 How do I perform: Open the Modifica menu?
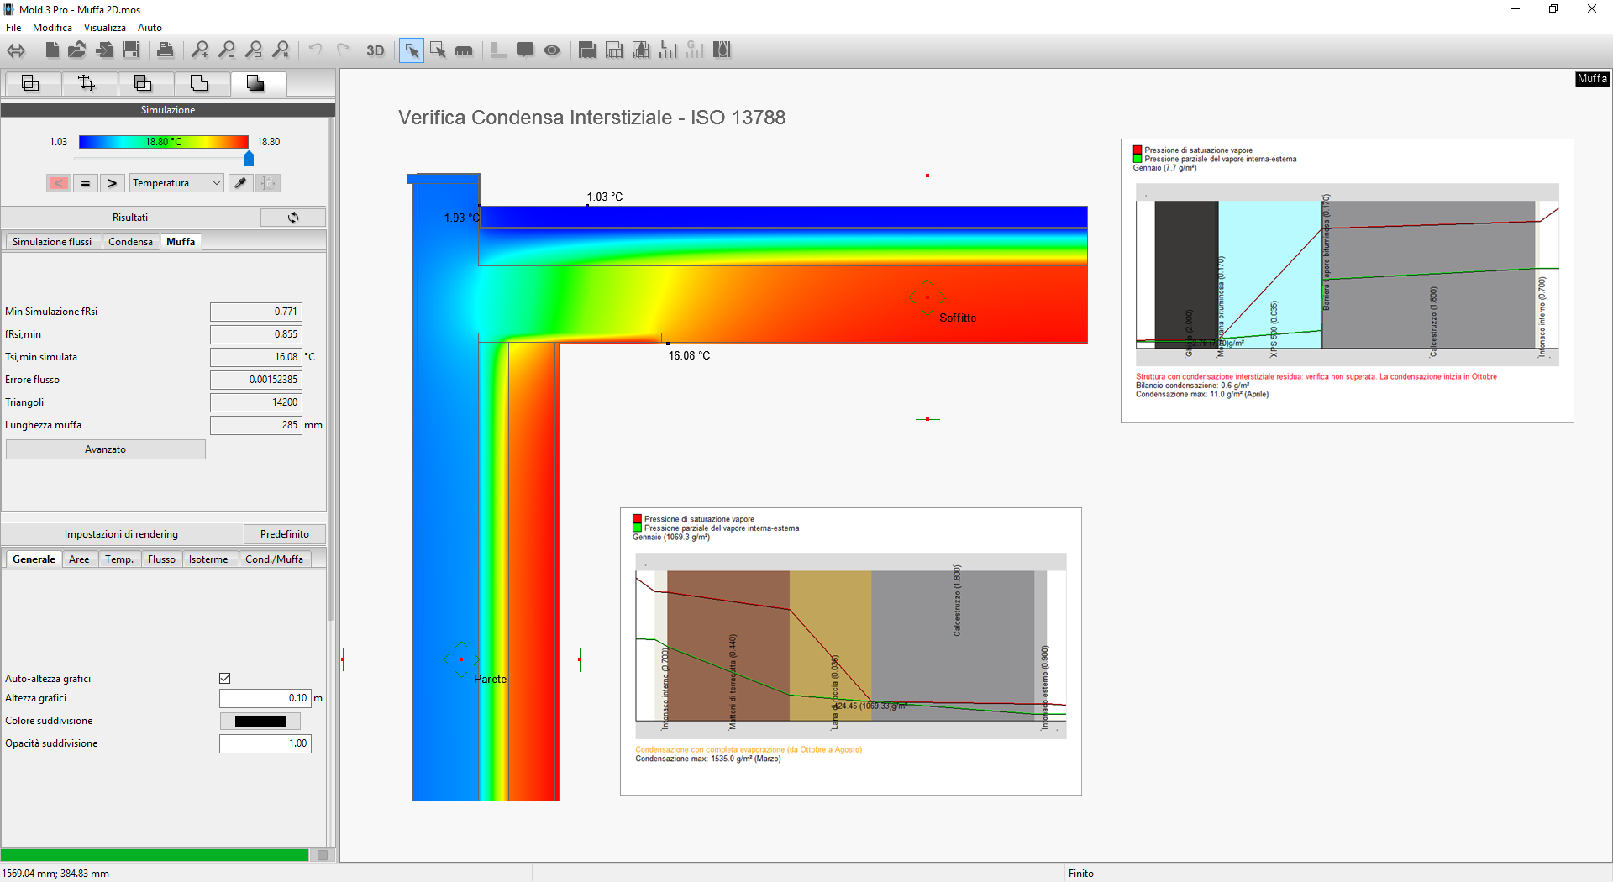point(52,28)
